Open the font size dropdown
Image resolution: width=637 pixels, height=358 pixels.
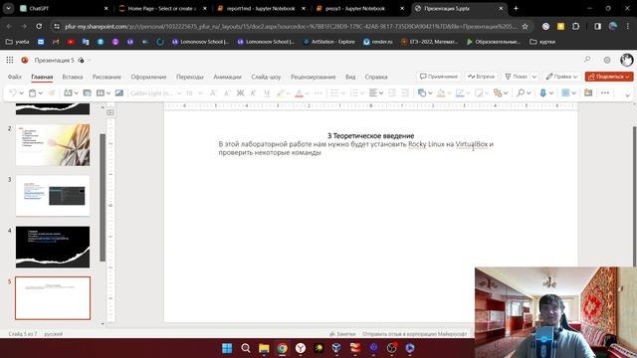[x=200, y=92]
